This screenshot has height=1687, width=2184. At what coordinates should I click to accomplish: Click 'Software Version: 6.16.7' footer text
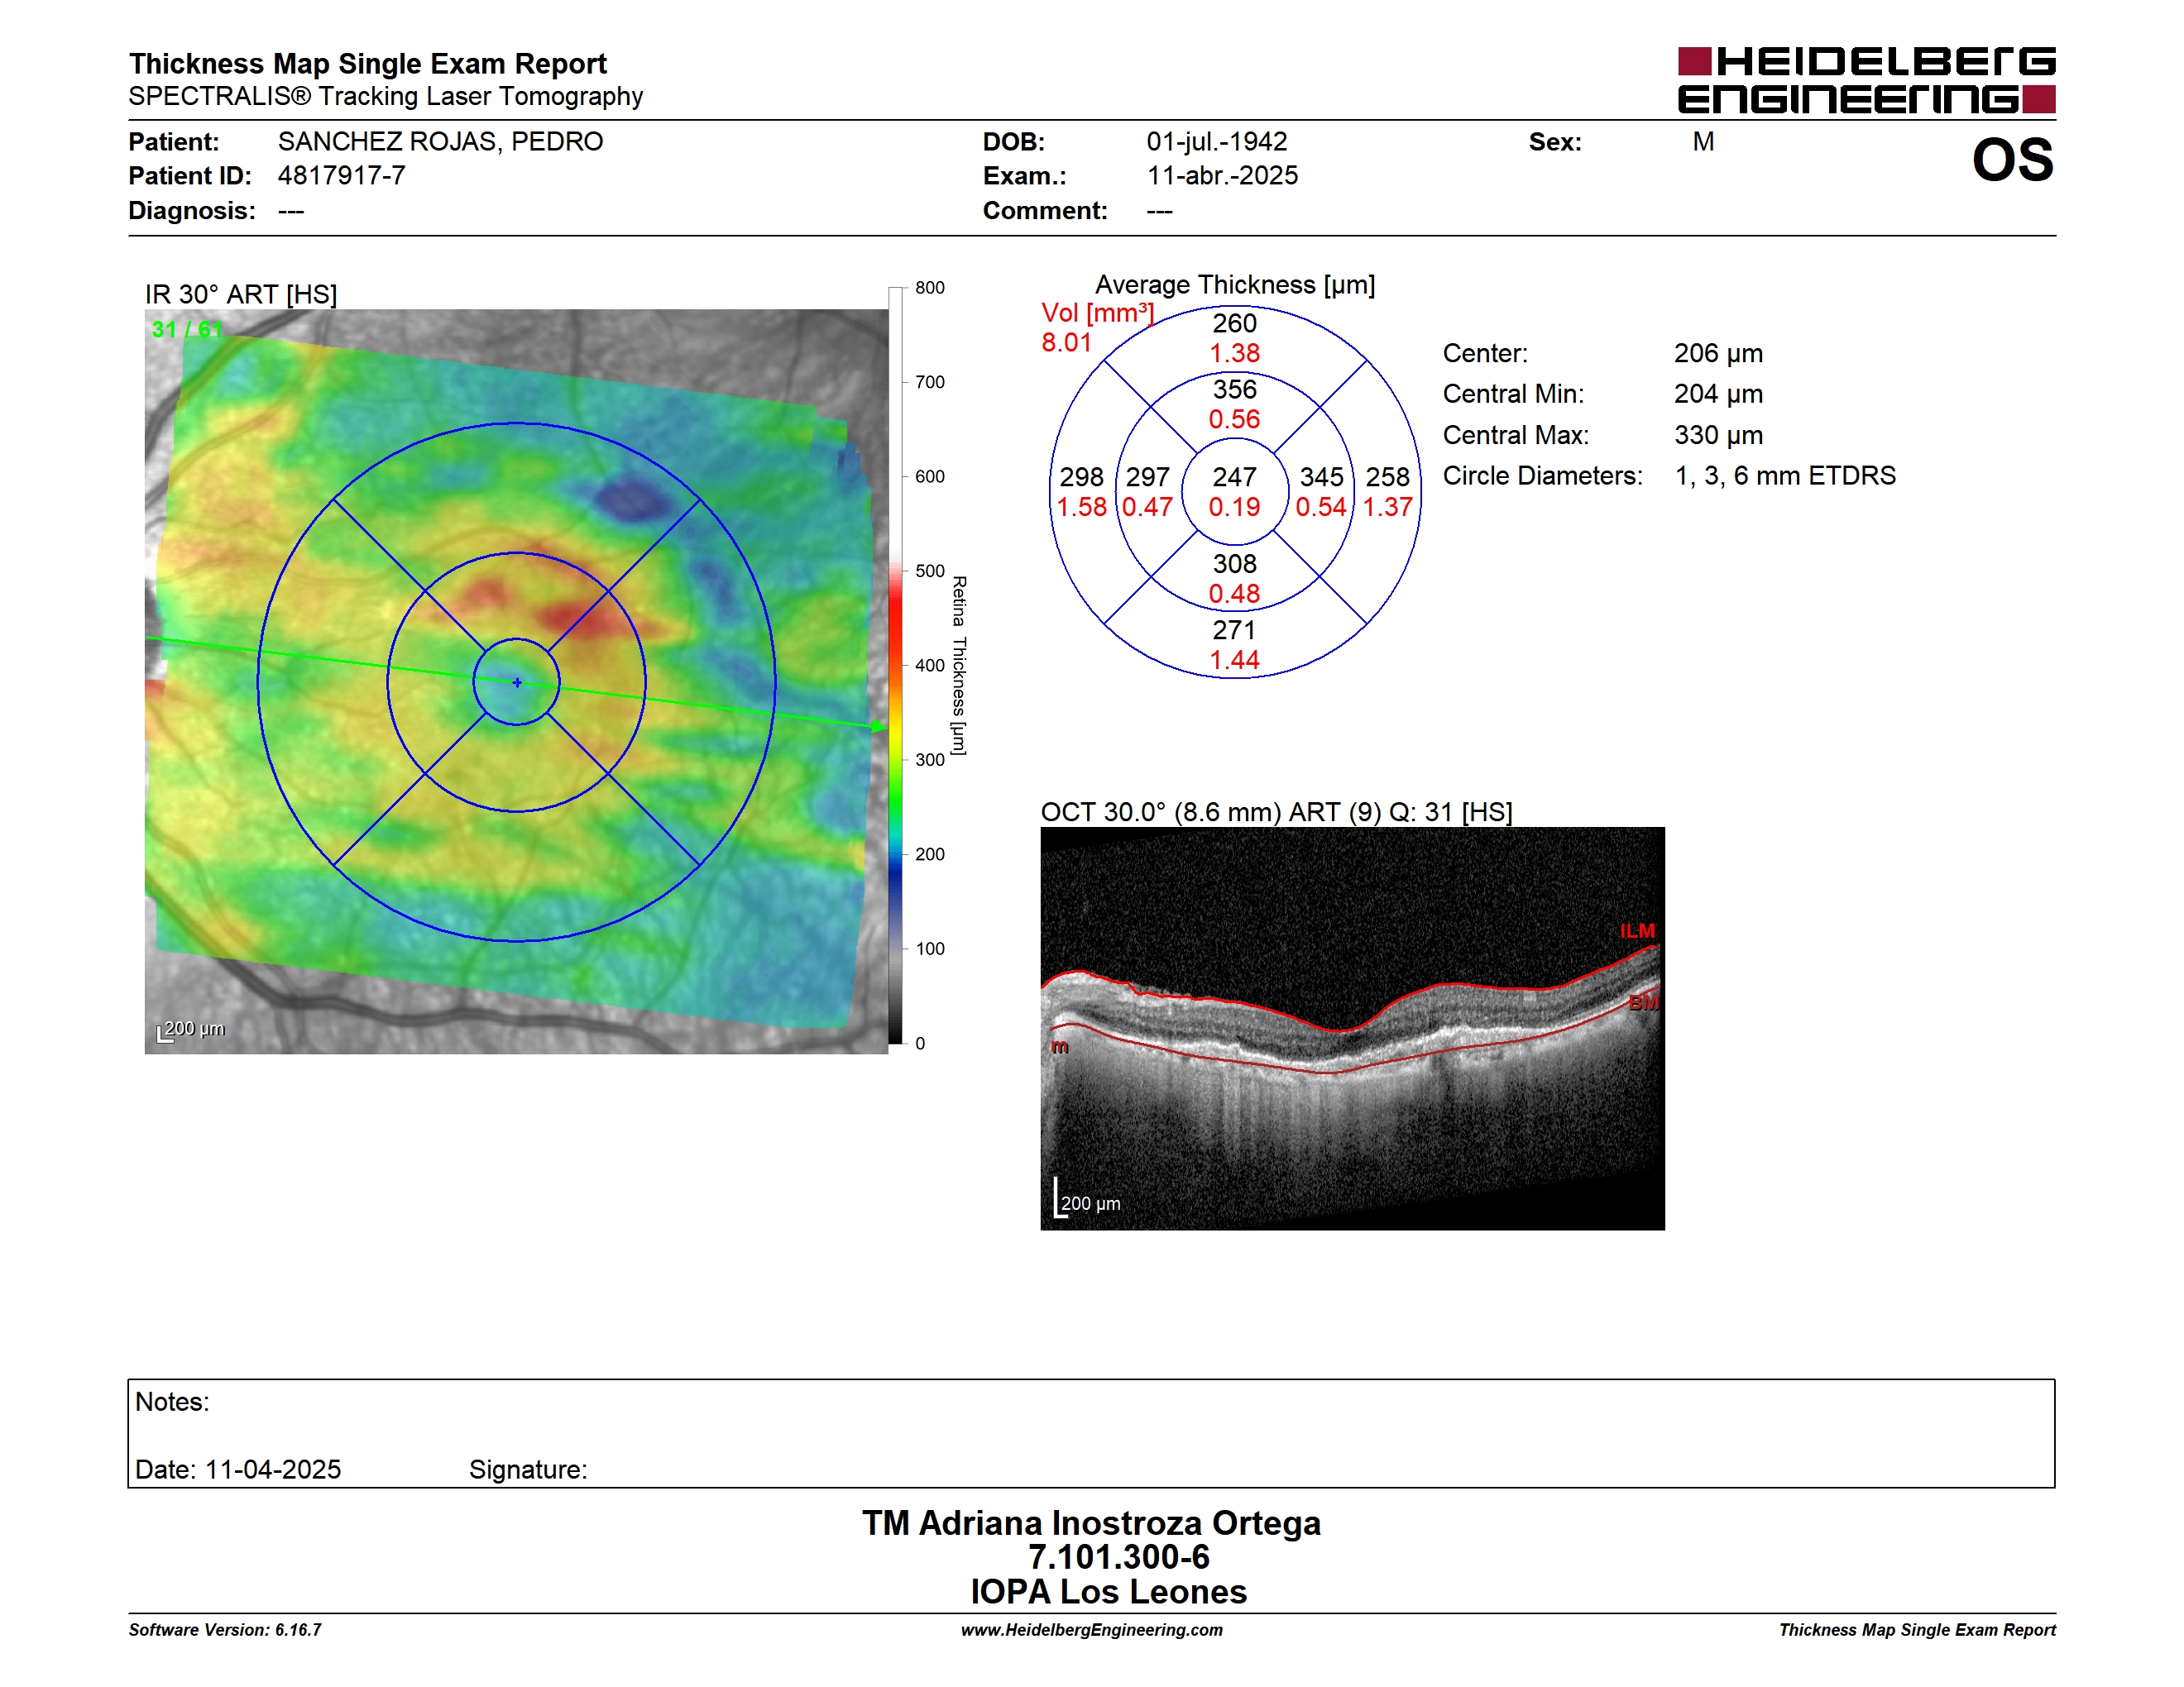(225, 1630)
